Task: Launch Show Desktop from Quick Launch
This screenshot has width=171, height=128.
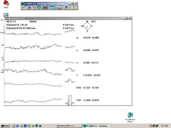Action: click(14, 126)
